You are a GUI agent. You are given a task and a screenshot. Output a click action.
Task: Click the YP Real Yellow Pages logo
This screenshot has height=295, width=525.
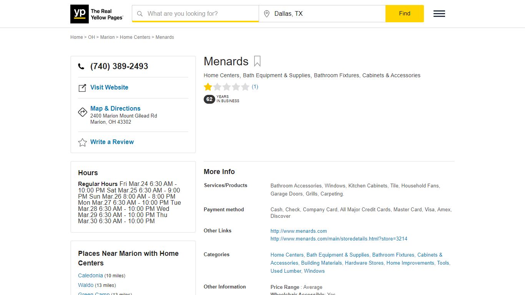click(x=97, y=14)
